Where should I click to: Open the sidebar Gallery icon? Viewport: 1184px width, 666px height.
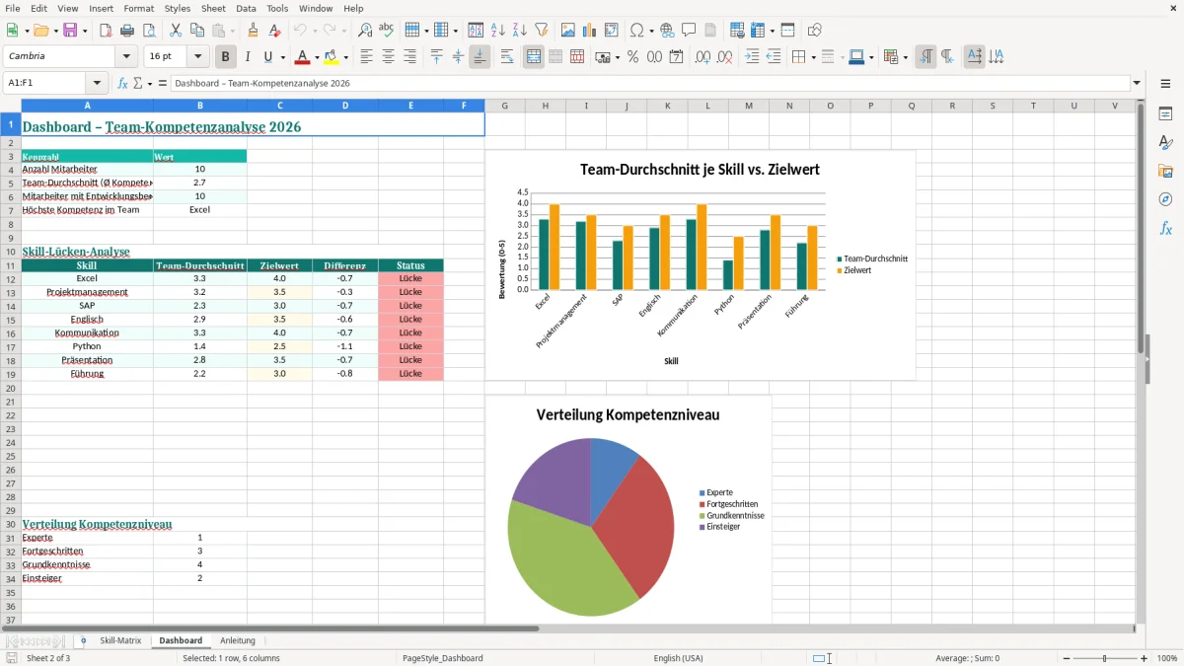click(1165, 172)
